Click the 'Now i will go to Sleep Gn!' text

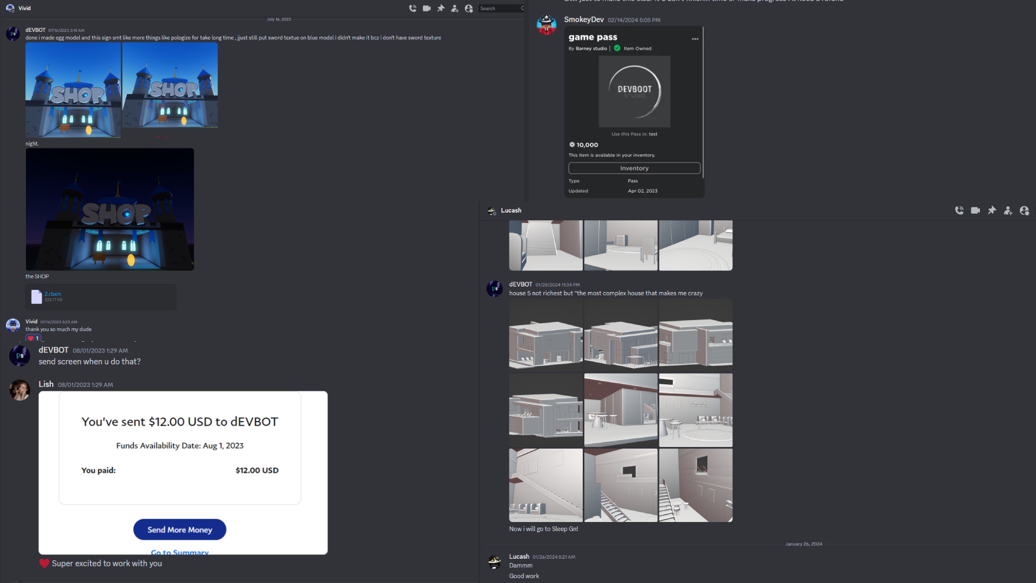click(x=543, y=529)
